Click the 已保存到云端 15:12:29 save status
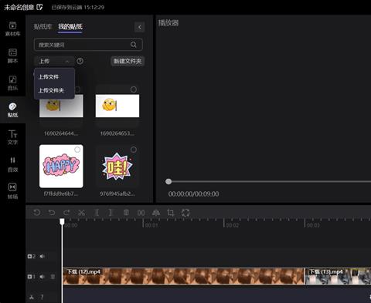 point(78,7)
